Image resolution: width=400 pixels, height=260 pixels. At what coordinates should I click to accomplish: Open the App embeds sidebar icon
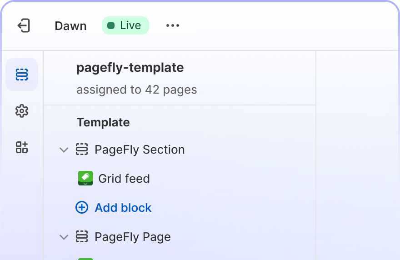coord(22,147)
